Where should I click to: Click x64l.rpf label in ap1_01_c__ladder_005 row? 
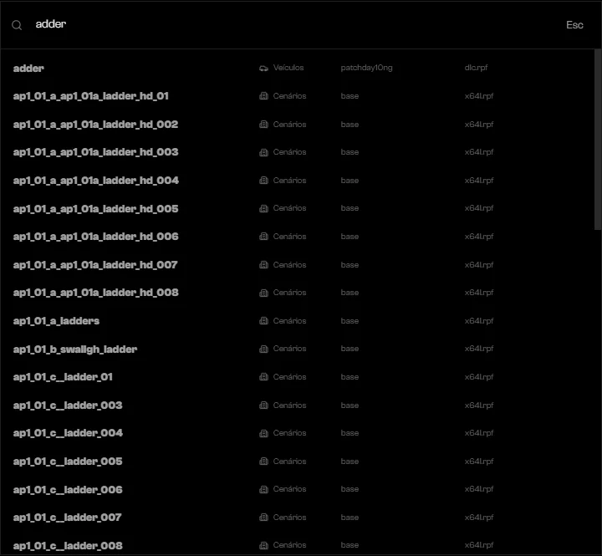click(x=479, y=462)
